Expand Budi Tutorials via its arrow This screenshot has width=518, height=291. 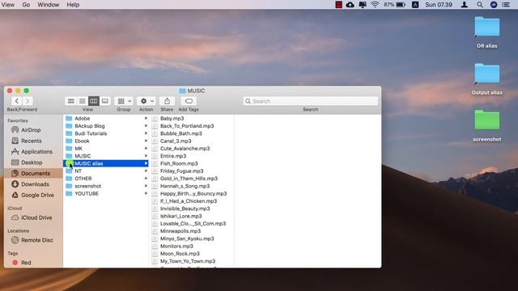point(146,133)
